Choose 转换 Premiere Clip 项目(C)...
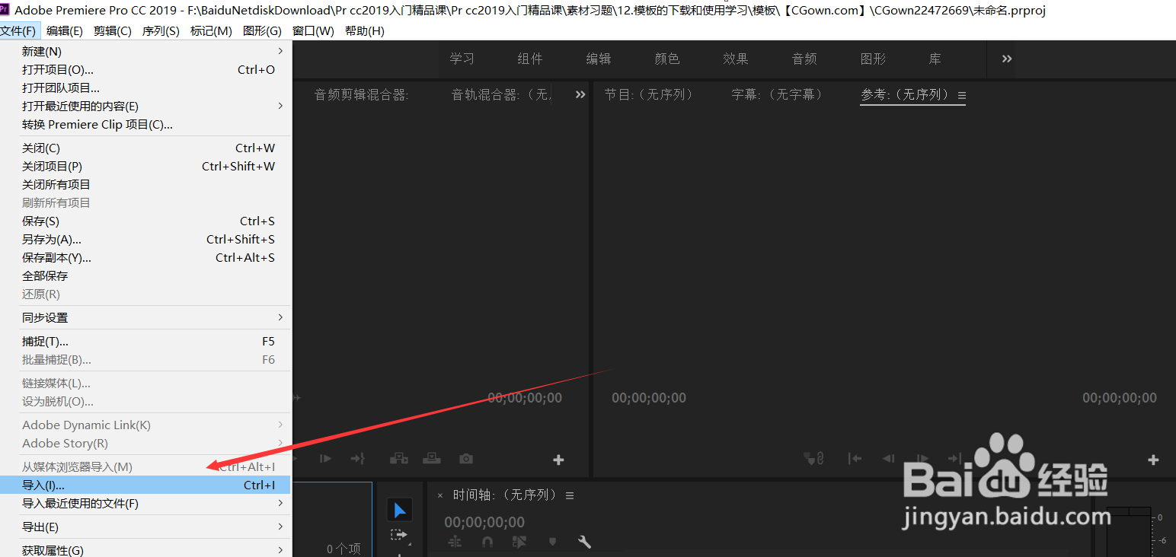This screenshot has width=1176, height=557. click(146, 124)
